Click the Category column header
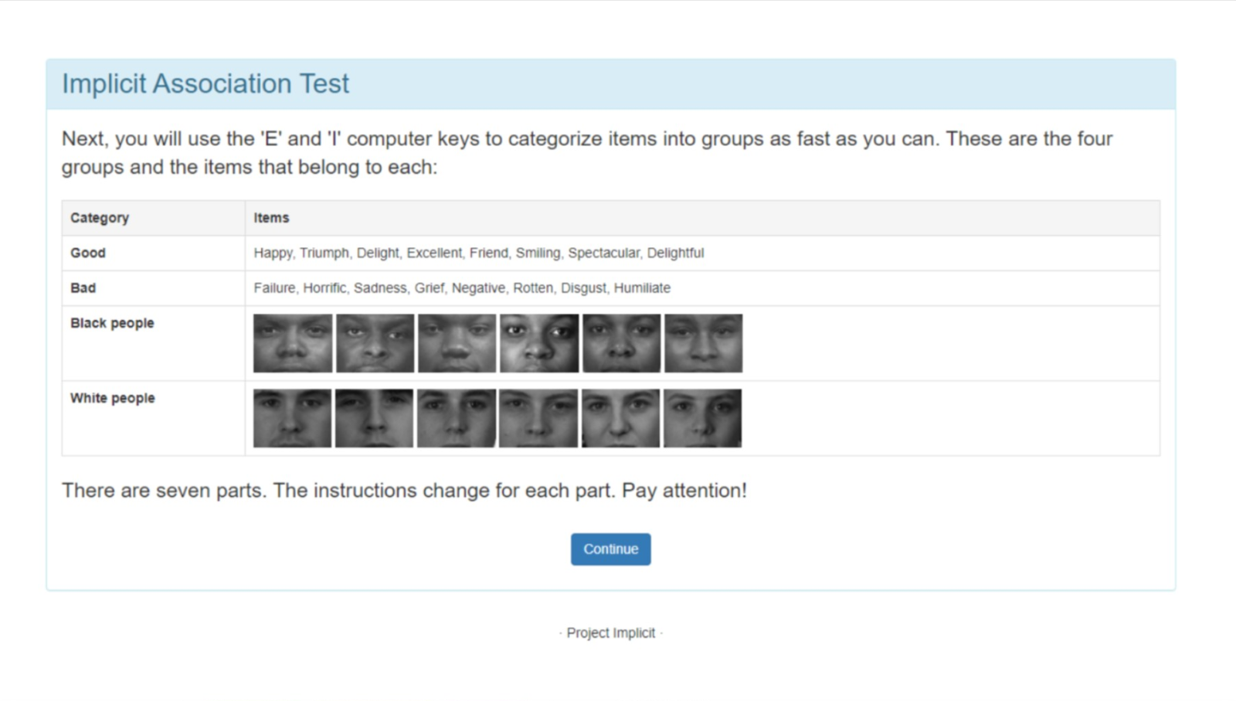Image resolution: width=1236 pixels, height=701 pixels. [100, 218]
